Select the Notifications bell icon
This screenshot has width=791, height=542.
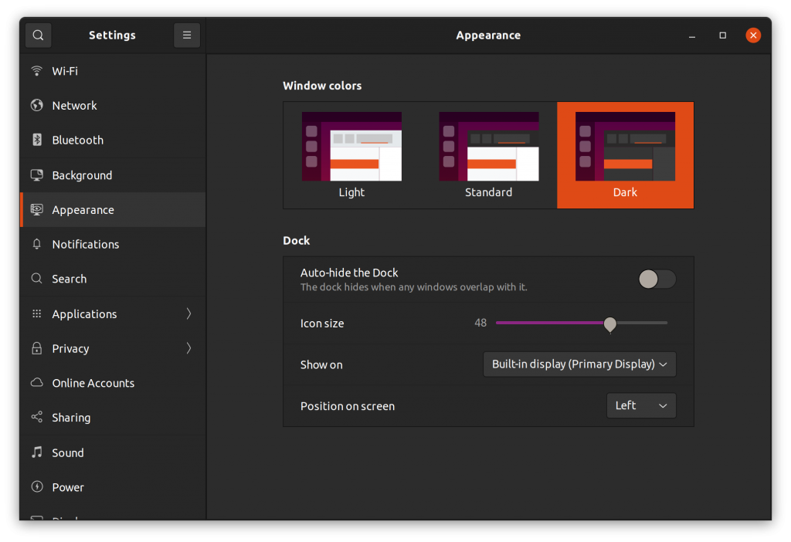pyautogui.click(x=36, y=244)
